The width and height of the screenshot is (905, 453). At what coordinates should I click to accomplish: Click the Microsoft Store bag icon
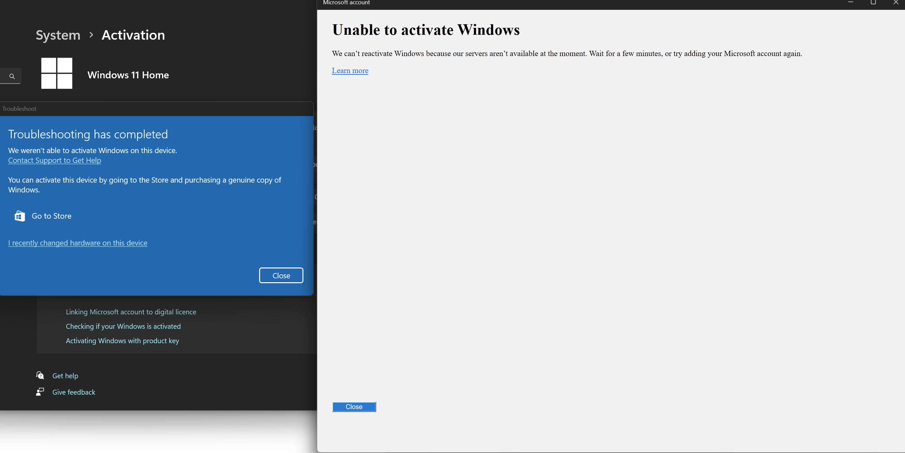pyautogui.click(x=20, y=216)
